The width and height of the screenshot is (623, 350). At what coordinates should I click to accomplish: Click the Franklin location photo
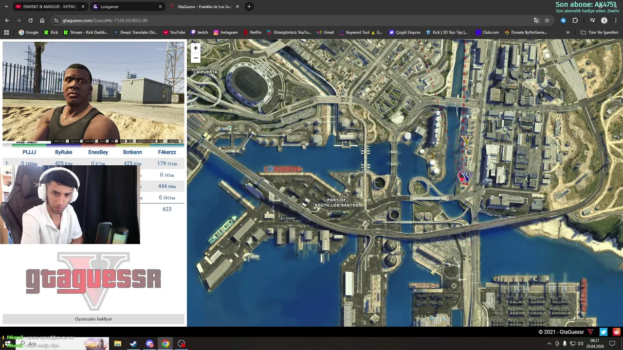pos(93,92)
